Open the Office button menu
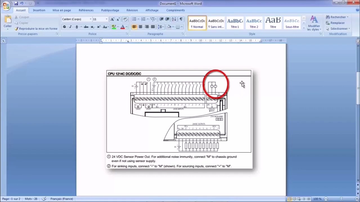This screenshot has height=202, width=360. tap(6, 6)
